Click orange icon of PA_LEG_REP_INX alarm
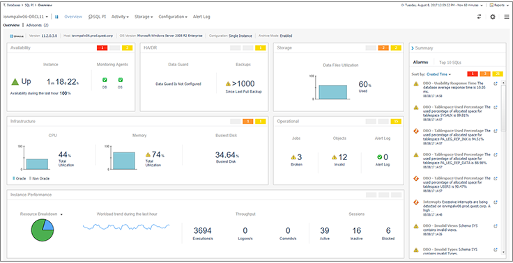513x263 pixels. pyautogui.click(x=416, y=131)
